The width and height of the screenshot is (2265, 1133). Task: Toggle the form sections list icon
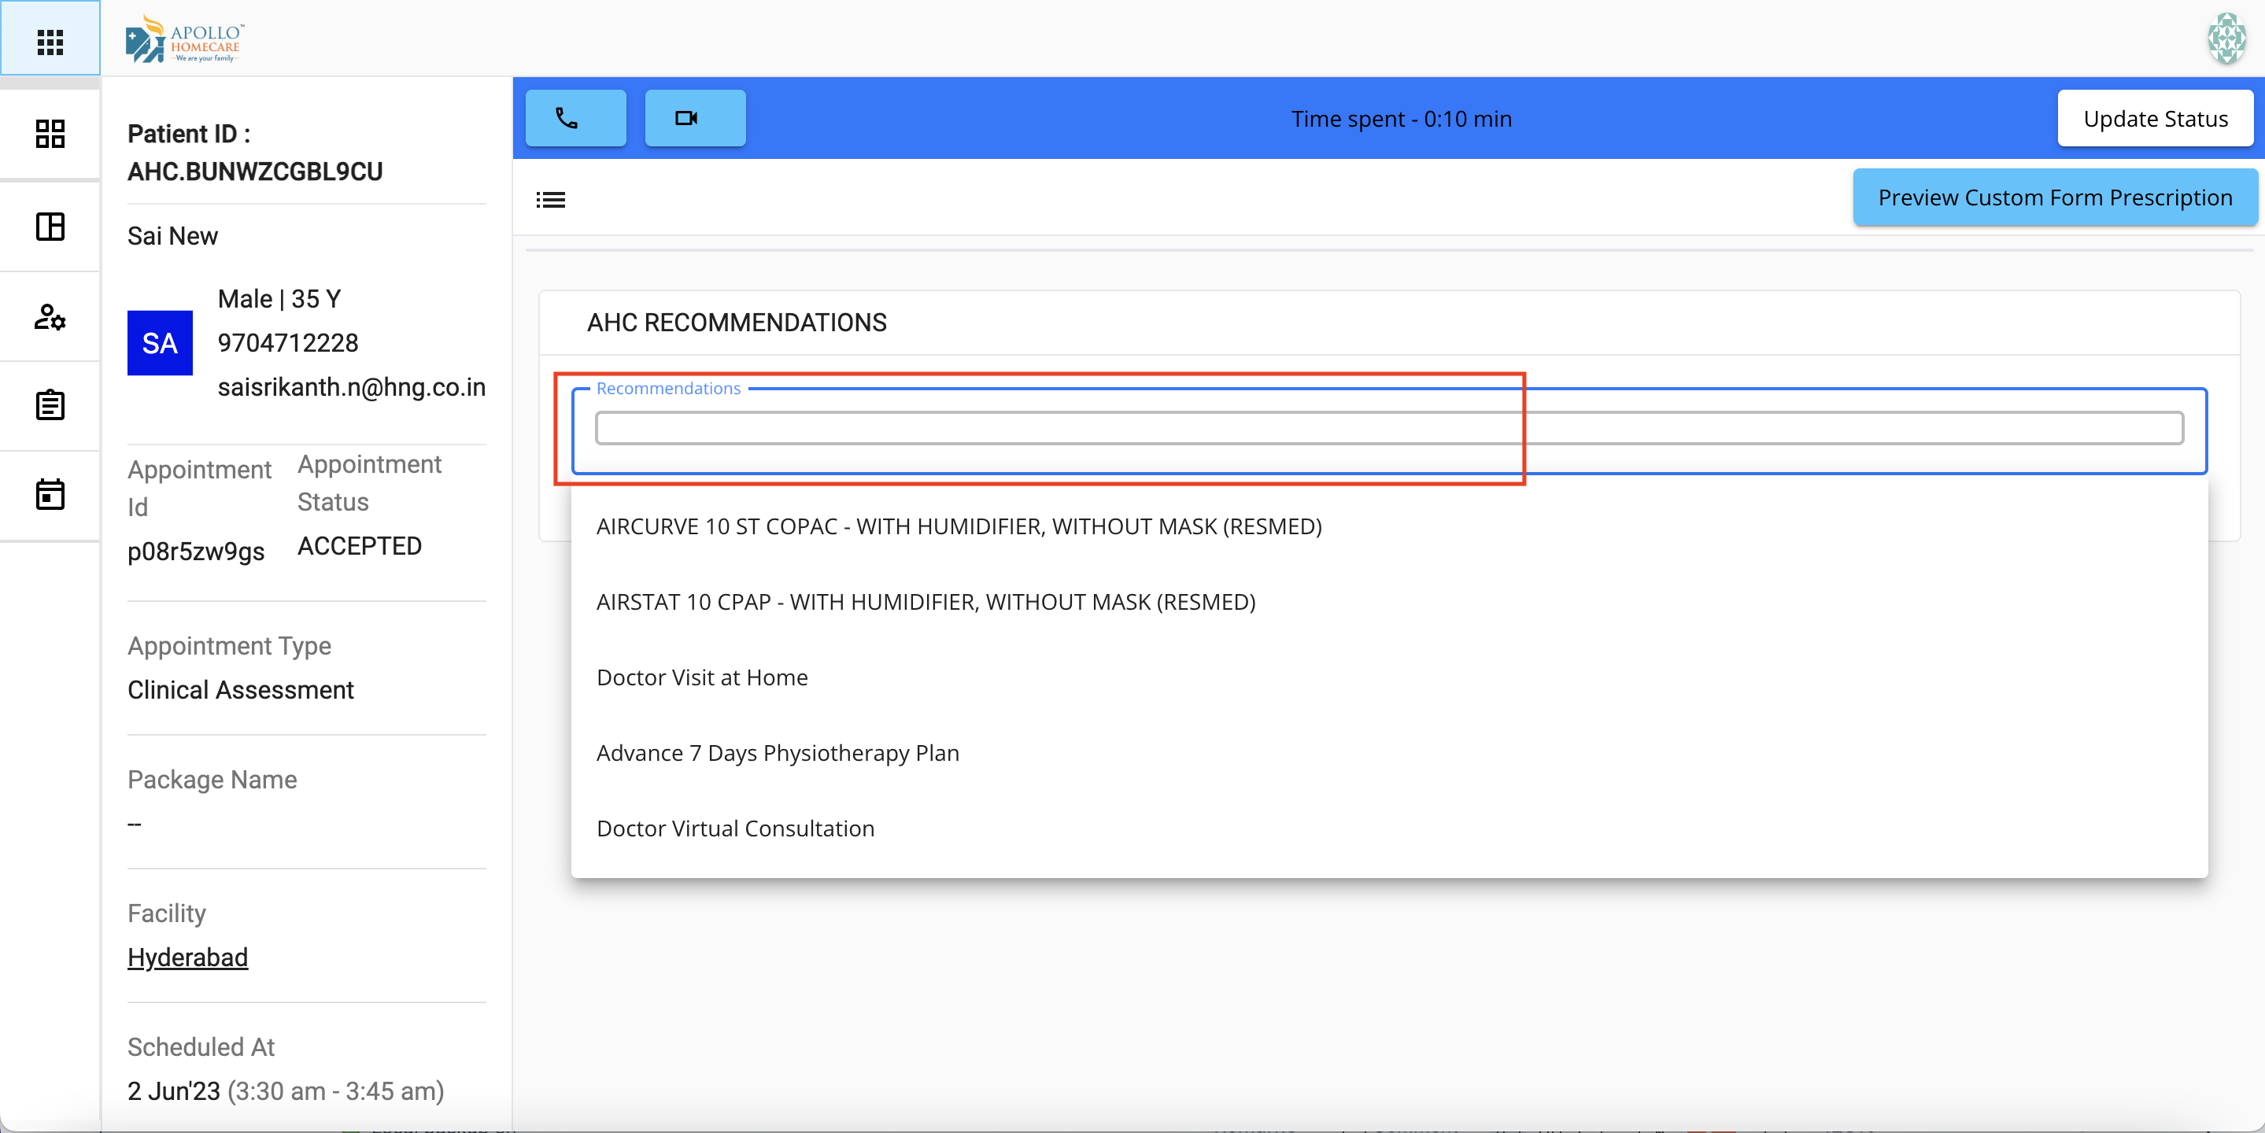coord(550,200)
